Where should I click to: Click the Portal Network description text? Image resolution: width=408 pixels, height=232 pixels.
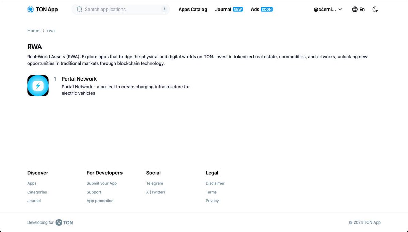[x=126, y=90]
